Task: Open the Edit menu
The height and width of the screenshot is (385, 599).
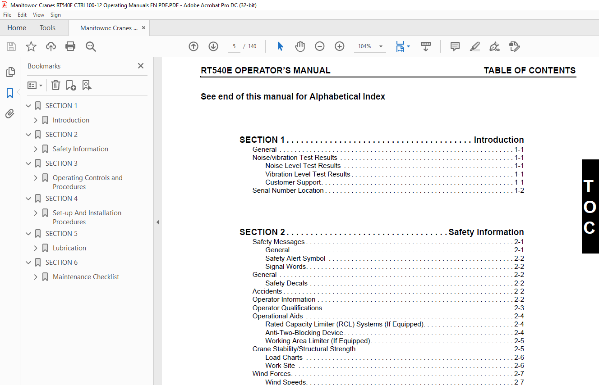Action: tap(22, 15)
